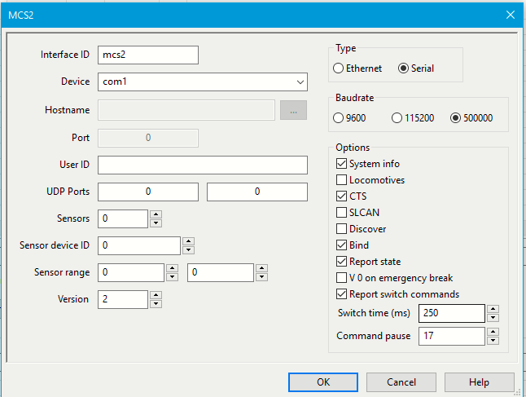Turn on the SLCAN checkbox

341,213
